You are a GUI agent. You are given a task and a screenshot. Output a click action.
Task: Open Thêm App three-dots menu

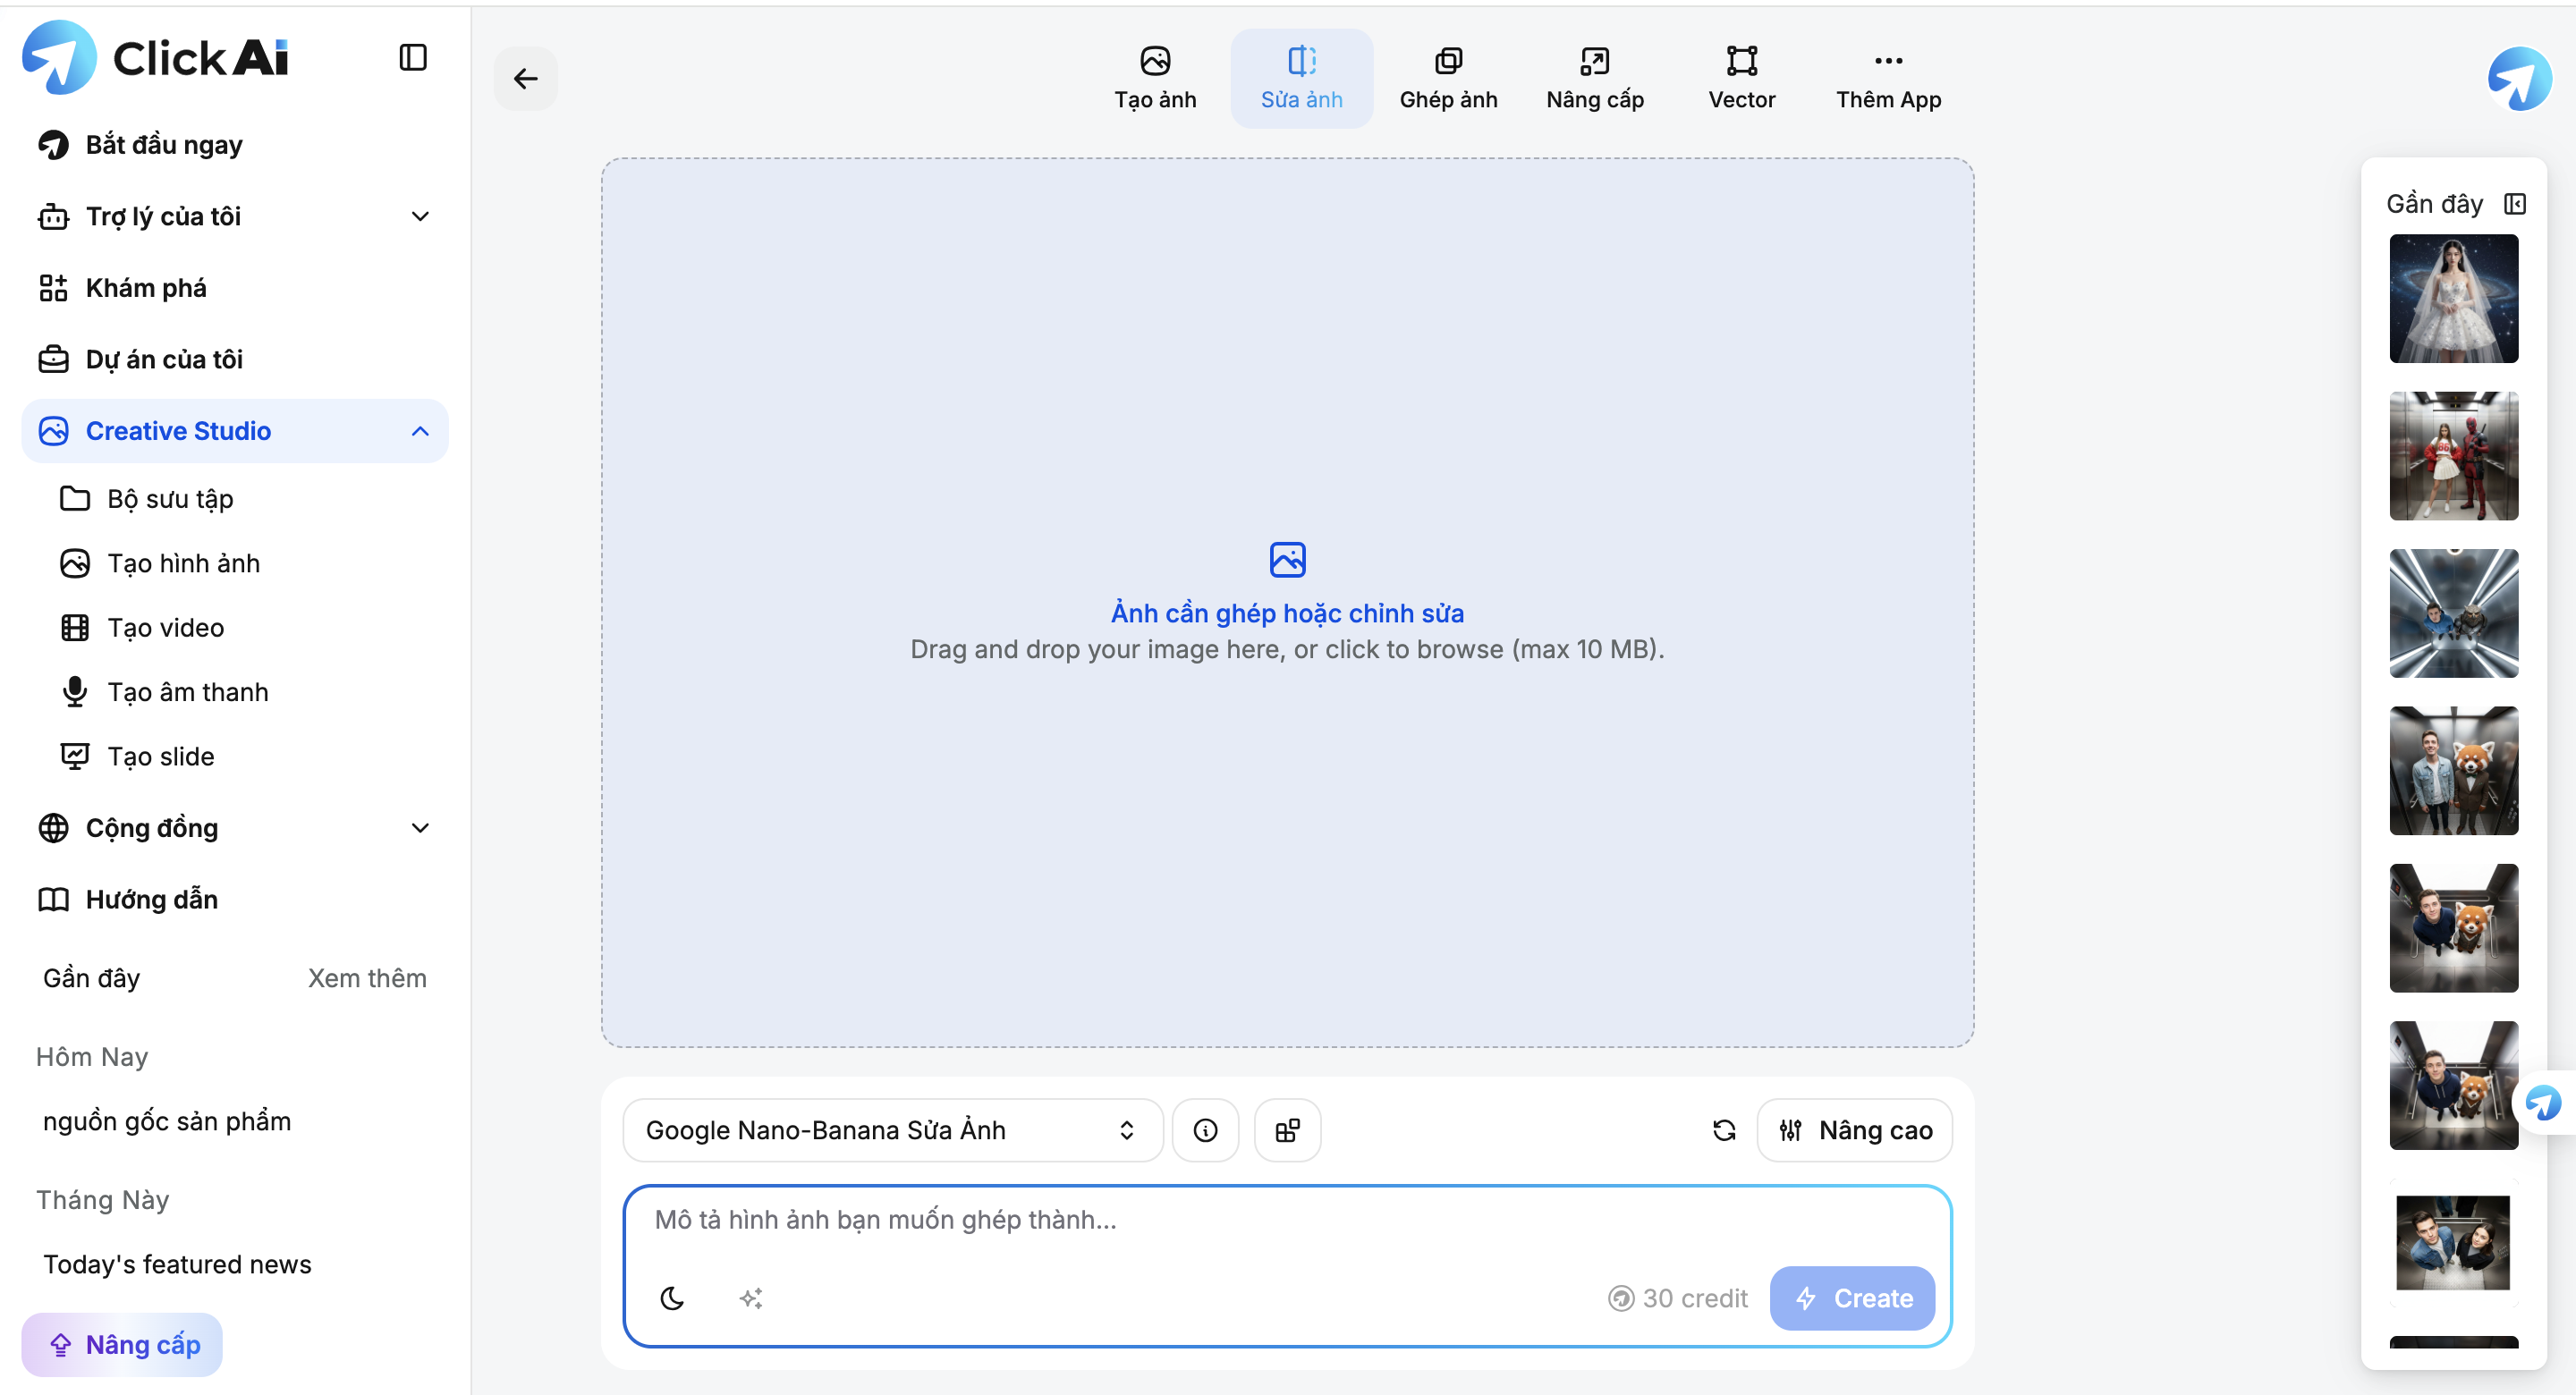coord(1887,78)
